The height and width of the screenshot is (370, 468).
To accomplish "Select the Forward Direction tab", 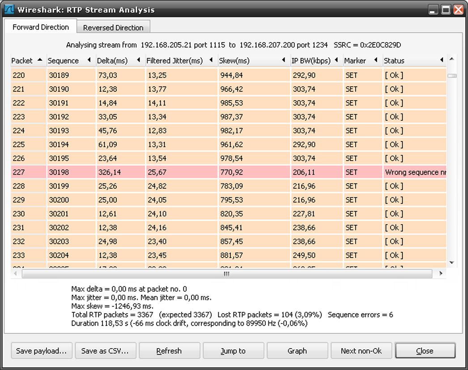I will (x=41, y=27).
